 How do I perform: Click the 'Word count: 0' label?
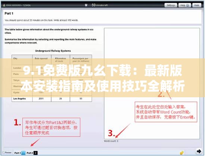(111, 141)
